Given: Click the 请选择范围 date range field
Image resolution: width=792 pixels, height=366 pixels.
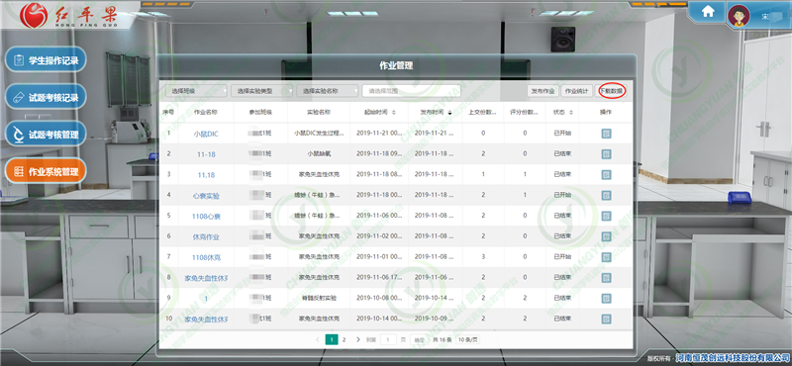Looking at the screenshot, I should (411, 91).
